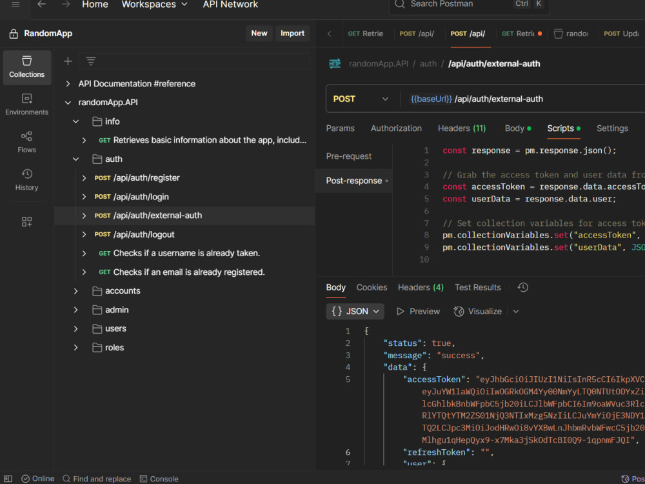Go back with the left arrow icon
Screen dimensions: 645x484
pos(41,5)
